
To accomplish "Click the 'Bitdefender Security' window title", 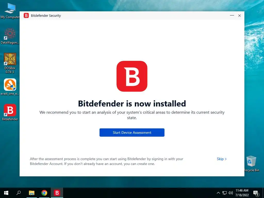I will click(46, 15).
